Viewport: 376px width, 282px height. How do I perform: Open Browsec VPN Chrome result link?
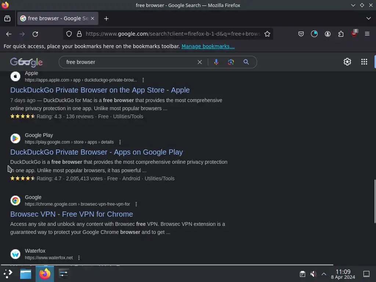[x=72, y=214]
